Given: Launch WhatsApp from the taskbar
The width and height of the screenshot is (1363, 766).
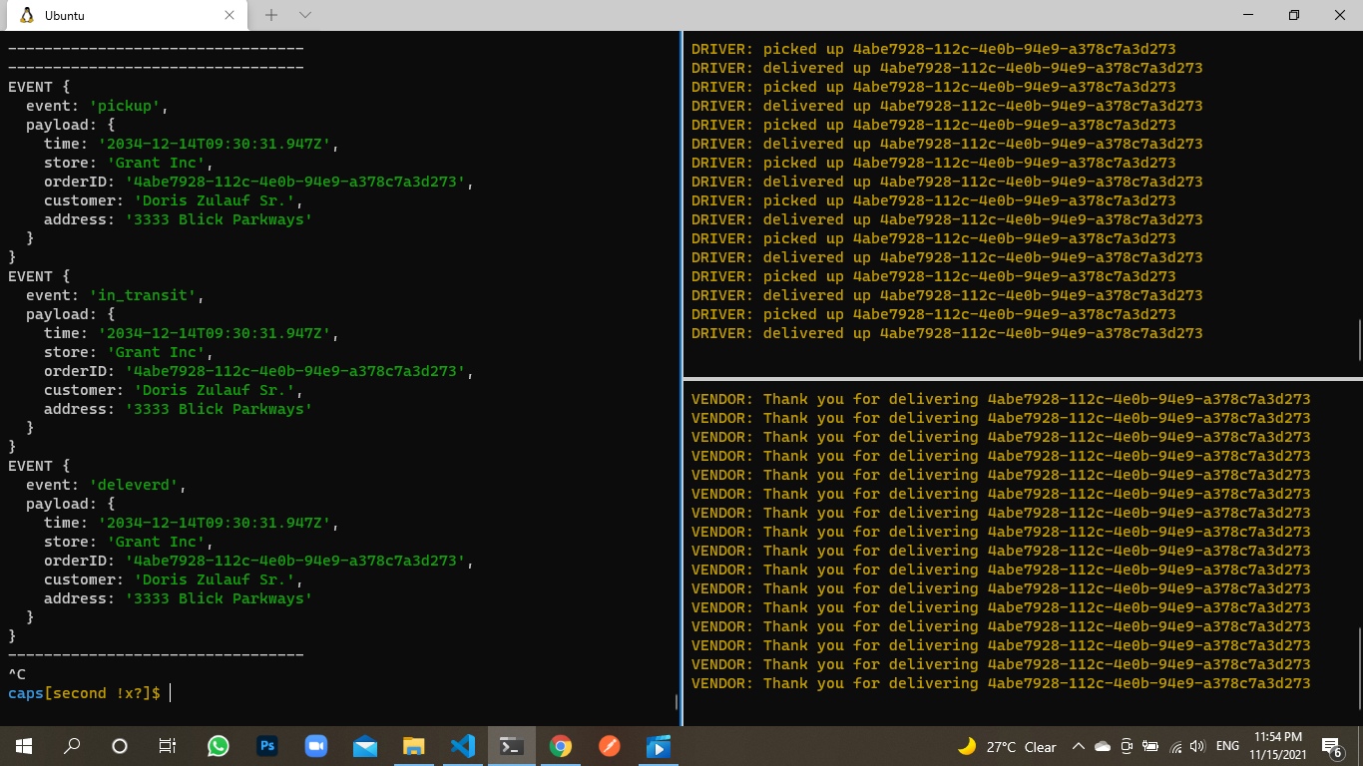Looking at the screenshot, I should tap(219, 746).
